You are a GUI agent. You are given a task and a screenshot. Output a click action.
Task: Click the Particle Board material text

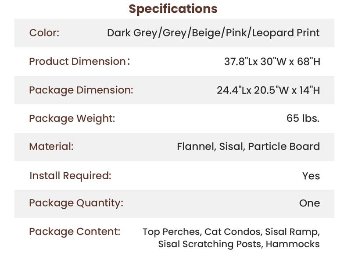(x=284, y=146)
